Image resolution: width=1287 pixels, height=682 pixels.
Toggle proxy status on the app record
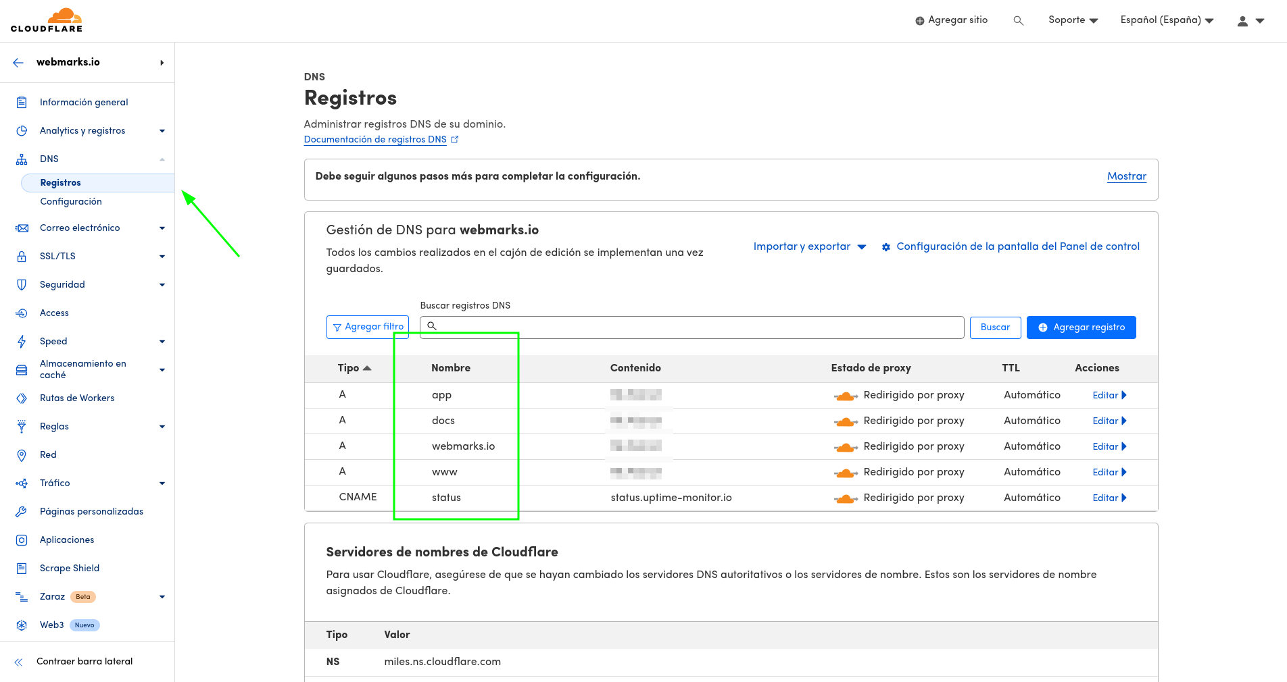[845, 395]
